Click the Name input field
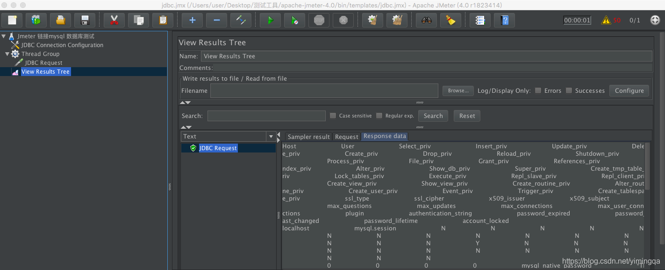The width and height of the screenshot is (665, 270). [x=427, y=56]
